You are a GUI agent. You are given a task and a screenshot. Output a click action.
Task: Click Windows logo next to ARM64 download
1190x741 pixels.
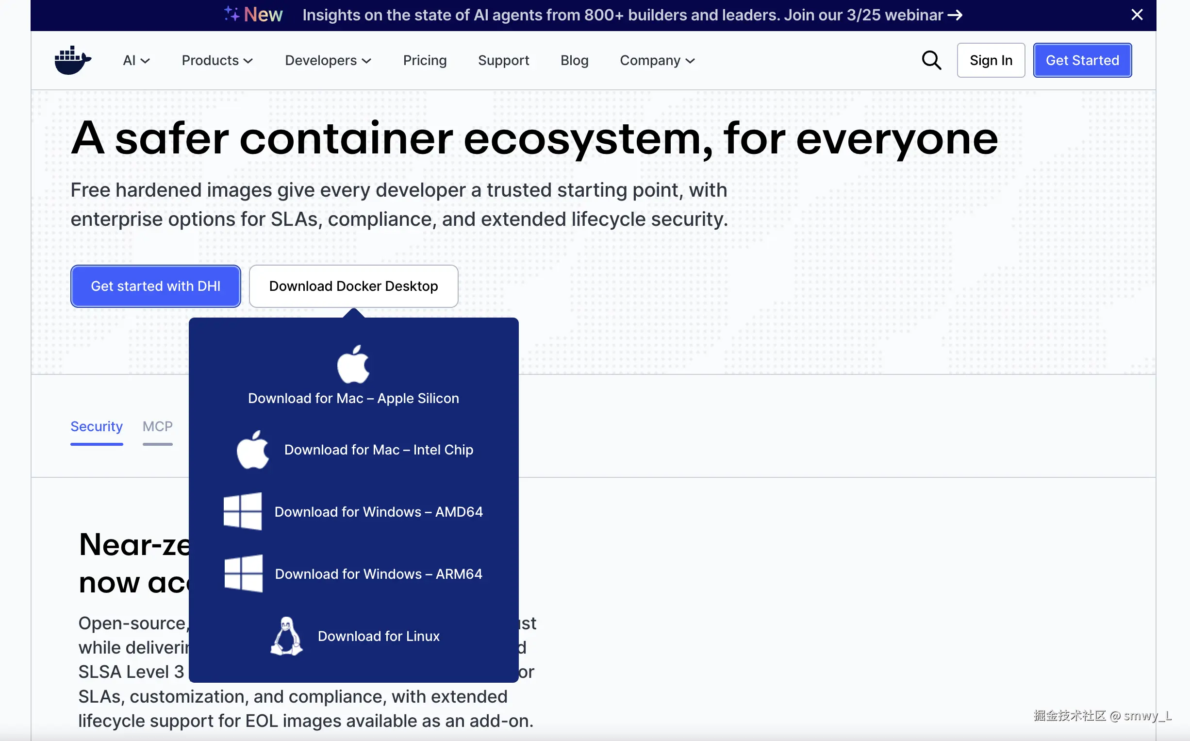(x=243, y=573)
